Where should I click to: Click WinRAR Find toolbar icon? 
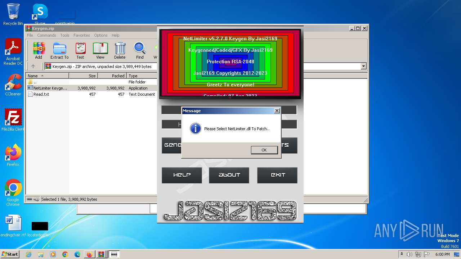click(x=140, y=50)
